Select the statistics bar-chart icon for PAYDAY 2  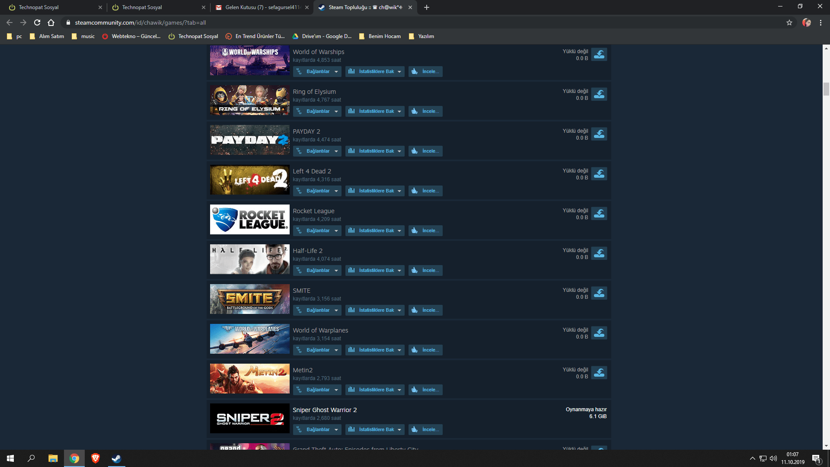[x=352, y=151]
